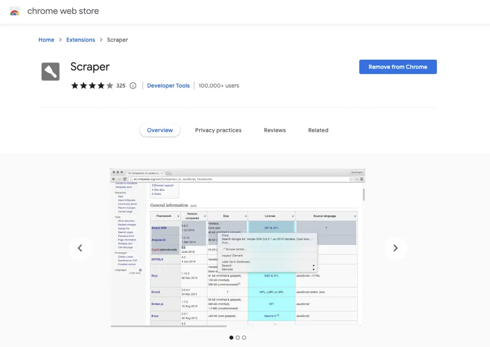Click the star rating row

point(92,86)
